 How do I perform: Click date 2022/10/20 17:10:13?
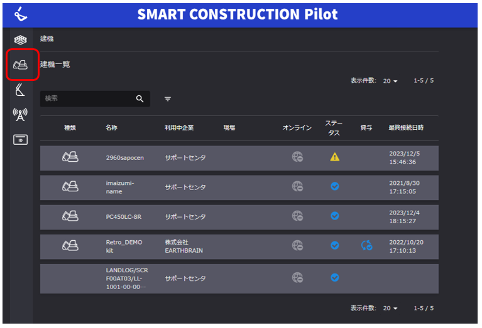pyautogui.click(x=407, y=246)
